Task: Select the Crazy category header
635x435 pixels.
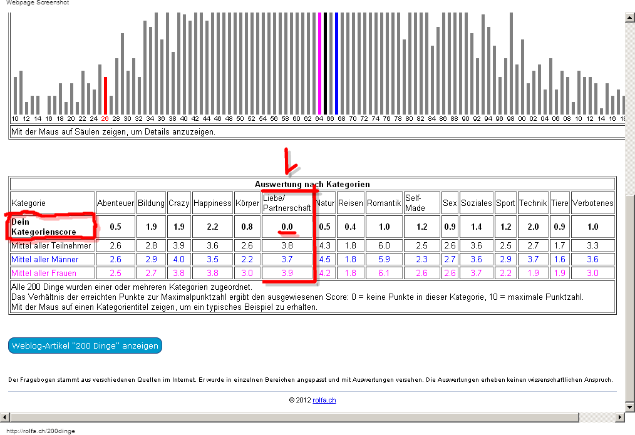Action: pyautogui.click(x=179, y=203)
